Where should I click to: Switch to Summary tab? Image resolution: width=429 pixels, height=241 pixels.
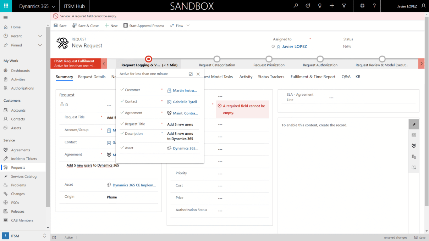(x=64, y=77)
